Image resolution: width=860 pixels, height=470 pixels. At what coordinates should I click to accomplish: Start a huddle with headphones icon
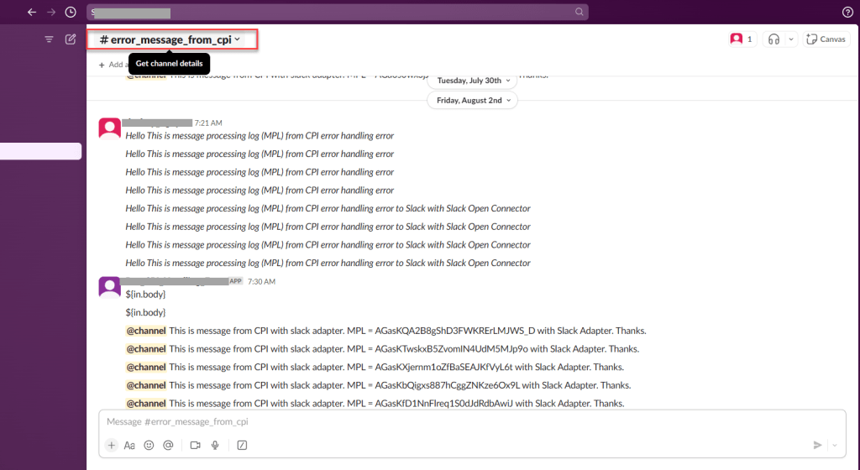[773, 39]
